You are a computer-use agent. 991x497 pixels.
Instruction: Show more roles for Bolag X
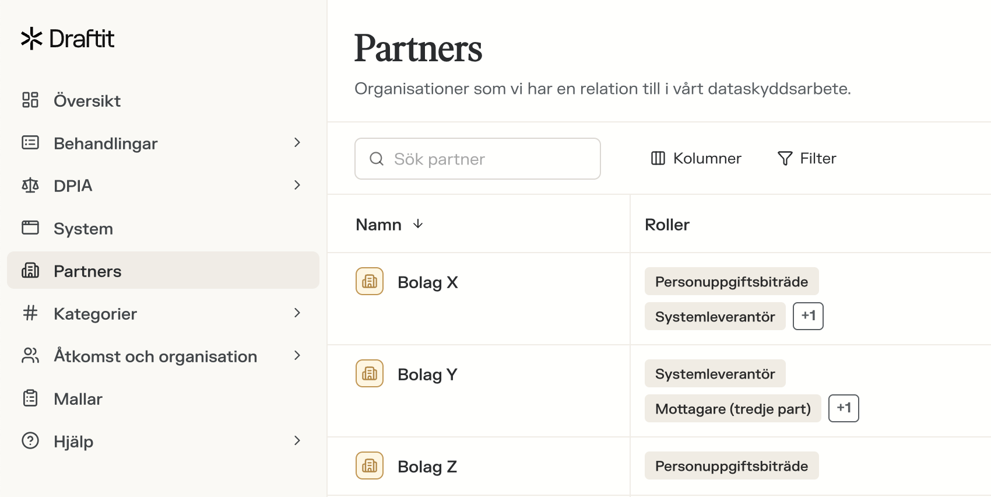pos(808,316)
